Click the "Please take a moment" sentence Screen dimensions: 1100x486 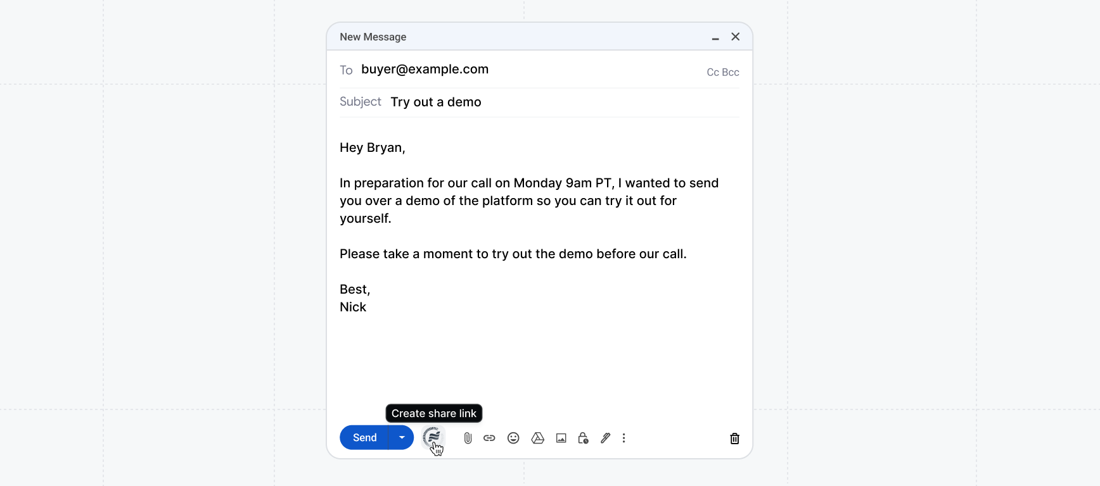pos(513,254)
